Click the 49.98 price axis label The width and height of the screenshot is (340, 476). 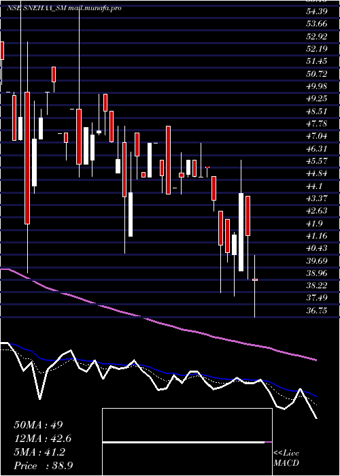point(316,86)
